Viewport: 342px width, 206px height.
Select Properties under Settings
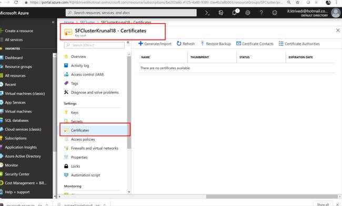pyautogui.click(x=79, y=157)
